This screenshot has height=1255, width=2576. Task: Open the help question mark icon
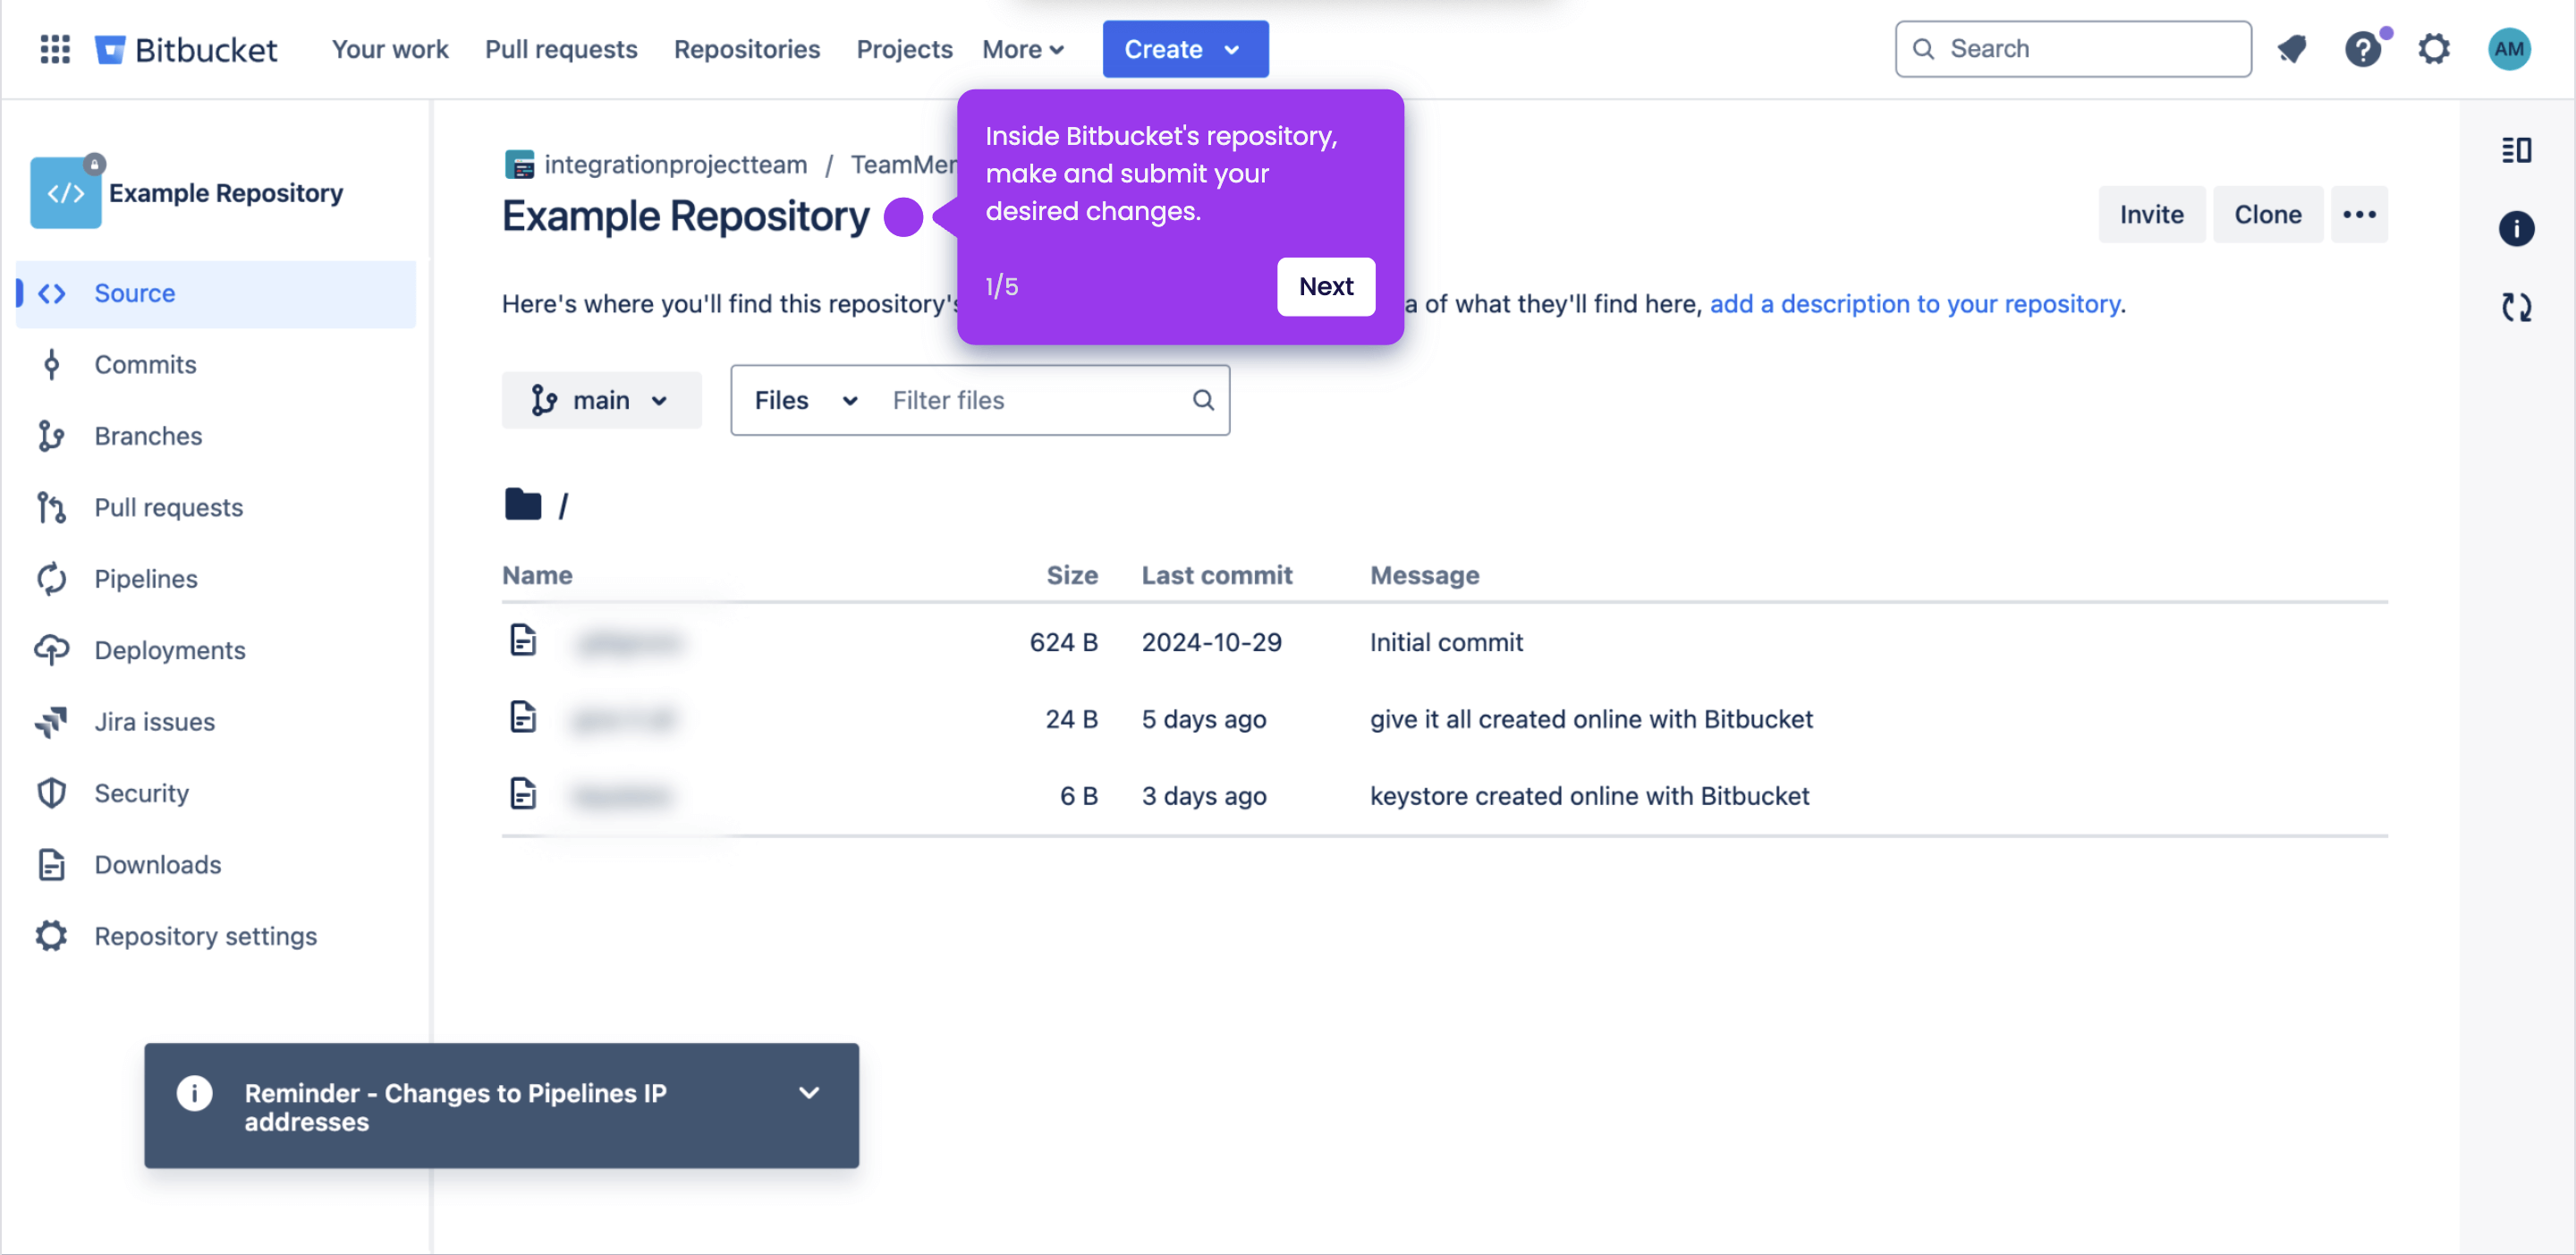[x=2363, y=49]
